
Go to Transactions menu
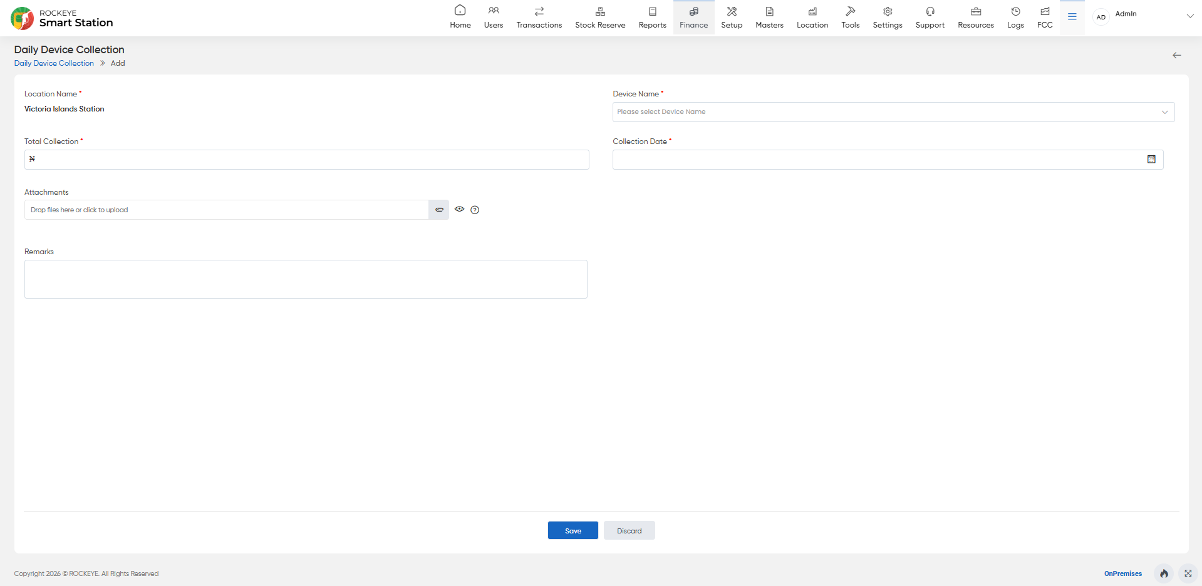[x=539, y=18]
